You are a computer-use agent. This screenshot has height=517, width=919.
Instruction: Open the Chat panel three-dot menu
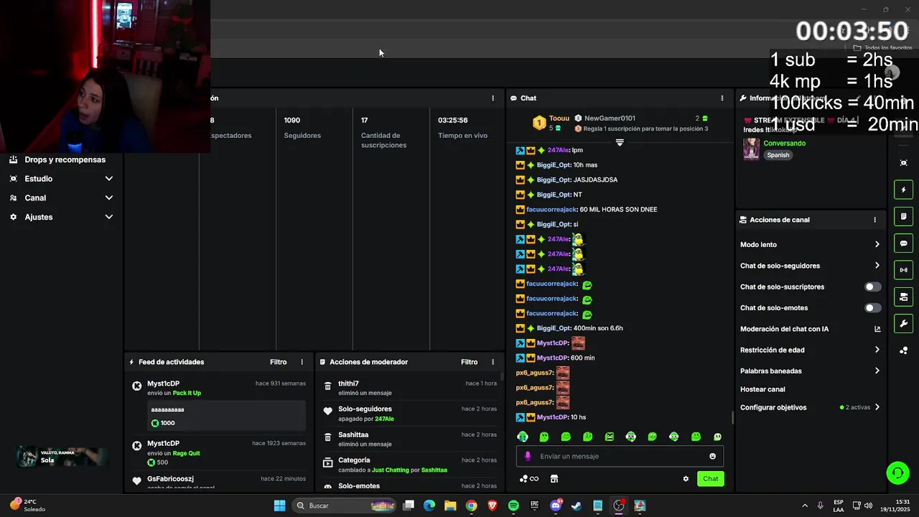722,98
